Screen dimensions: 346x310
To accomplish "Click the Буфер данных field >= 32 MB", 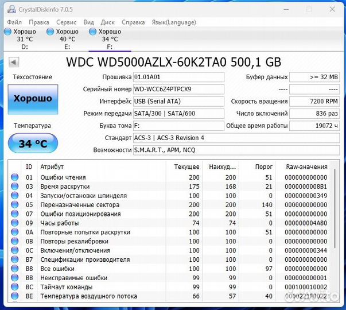I will click(314, 77).
